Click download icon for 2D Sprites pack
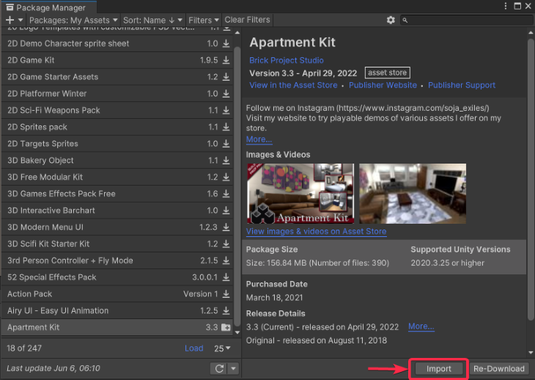 [226, 127]
